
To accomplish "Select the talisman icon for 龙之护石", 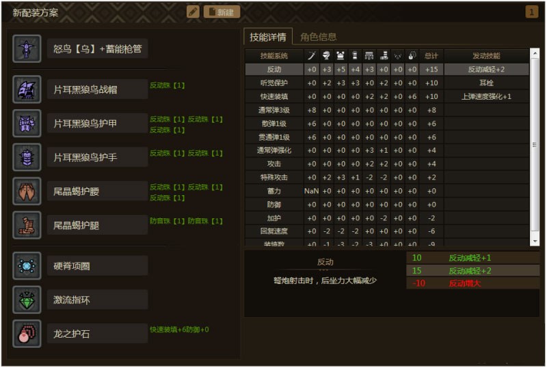I will pyautogui.click(x=27, y=334).
